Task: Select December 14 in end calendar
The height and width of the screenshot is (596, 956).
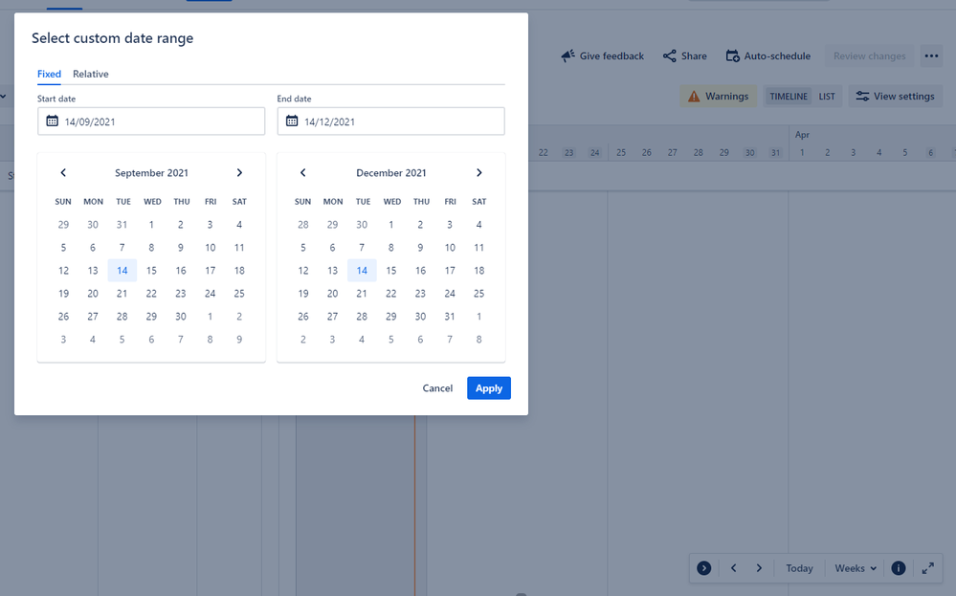Action: (x=362, y=271)
